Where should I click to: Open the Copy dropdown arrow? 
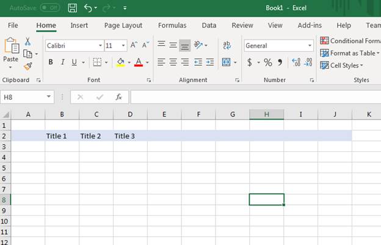tap(37, 54)
